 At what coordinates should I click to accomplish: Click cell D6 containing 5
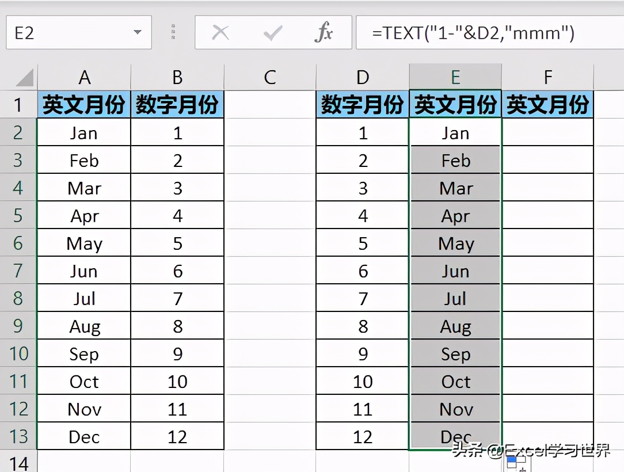(363, 243)
